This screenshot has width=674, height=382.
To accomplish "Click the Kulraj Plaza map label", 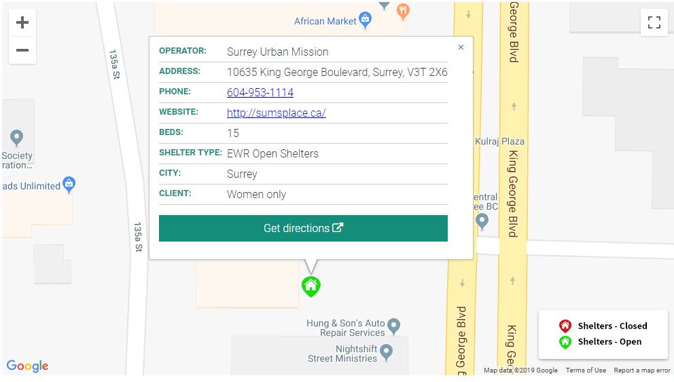I will [499, 141].
